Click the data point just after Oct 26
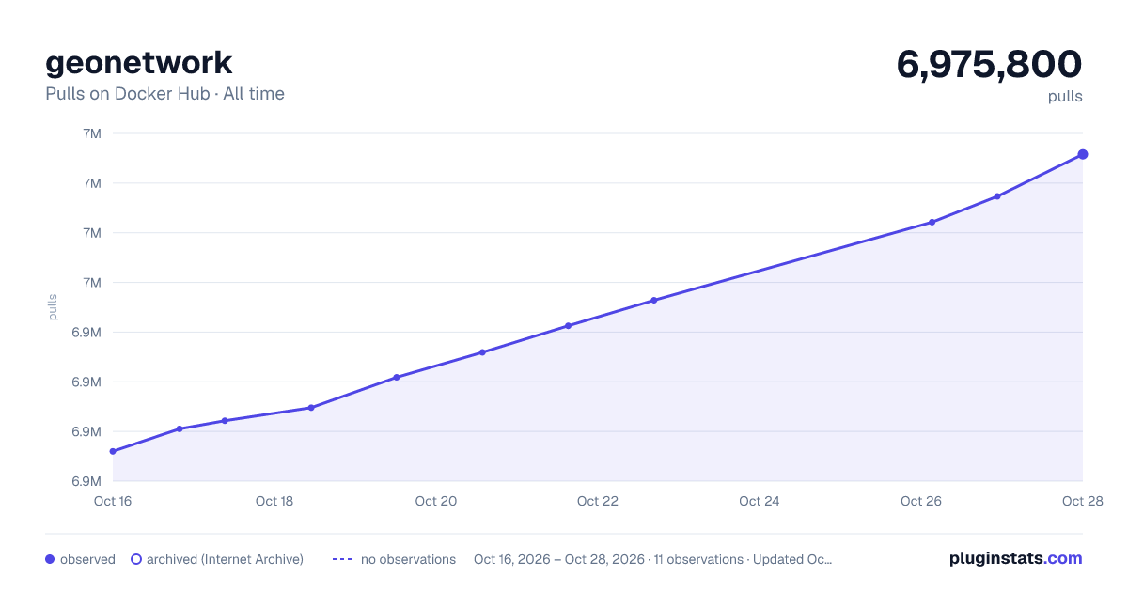 pyautogui.click(x=932, y=222)
